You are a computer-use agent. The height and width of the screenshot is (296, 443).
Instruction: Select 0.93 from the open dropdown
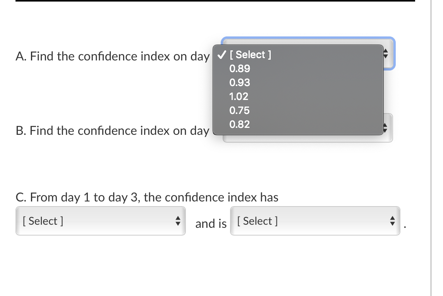[239, 83]
